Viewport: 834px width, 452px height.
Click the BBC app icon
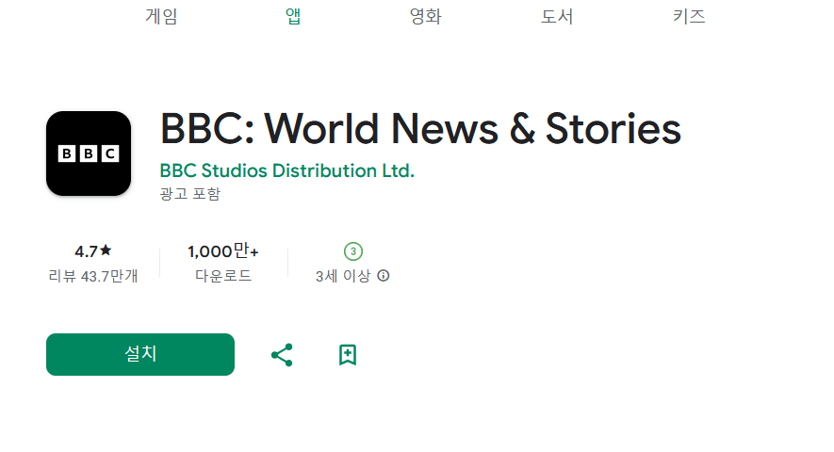tap(89, 153)
